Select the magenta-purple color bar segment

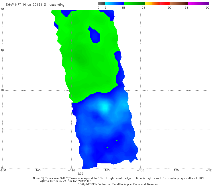(x=198, y=3)
